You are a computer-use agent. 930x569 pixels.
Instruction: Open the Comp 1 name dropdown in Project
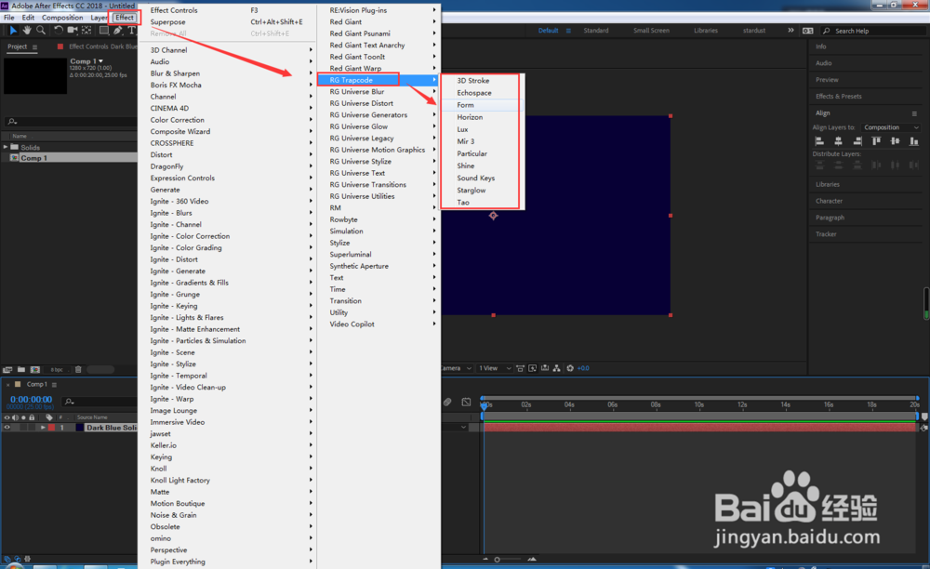click(100, 61)
